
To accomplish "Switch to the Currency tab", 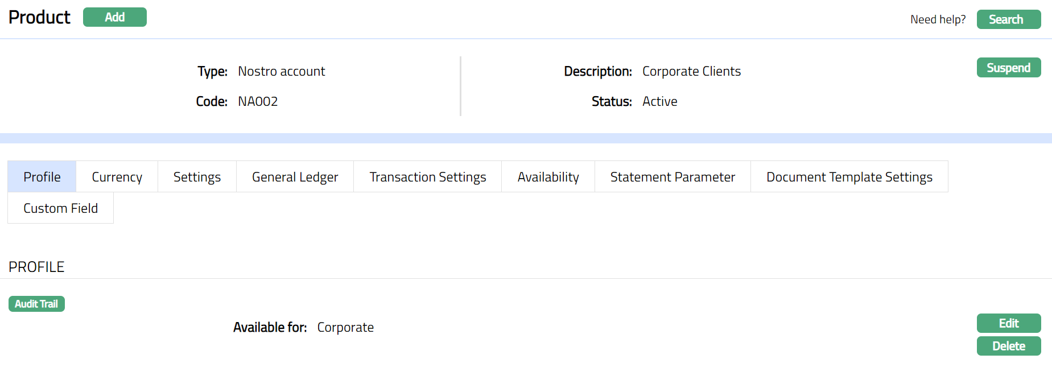I will [x=117, y=177].
